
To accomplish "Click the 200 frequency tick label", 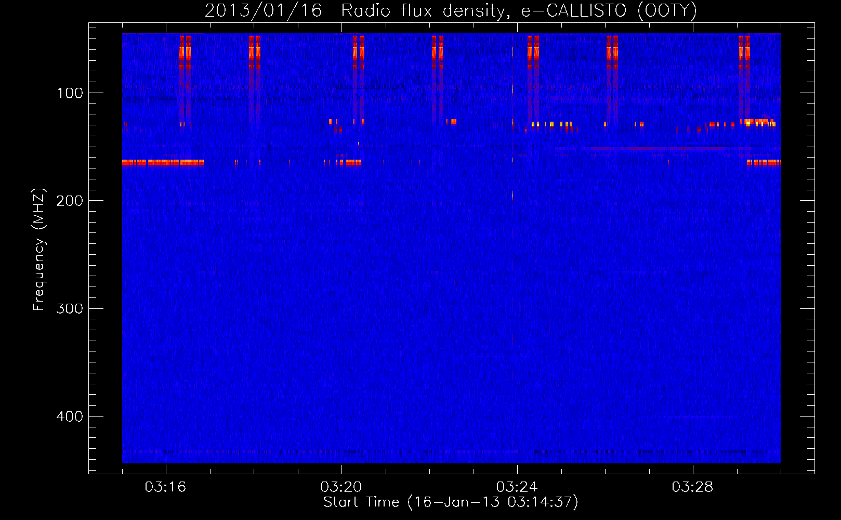I will point(70,201).
